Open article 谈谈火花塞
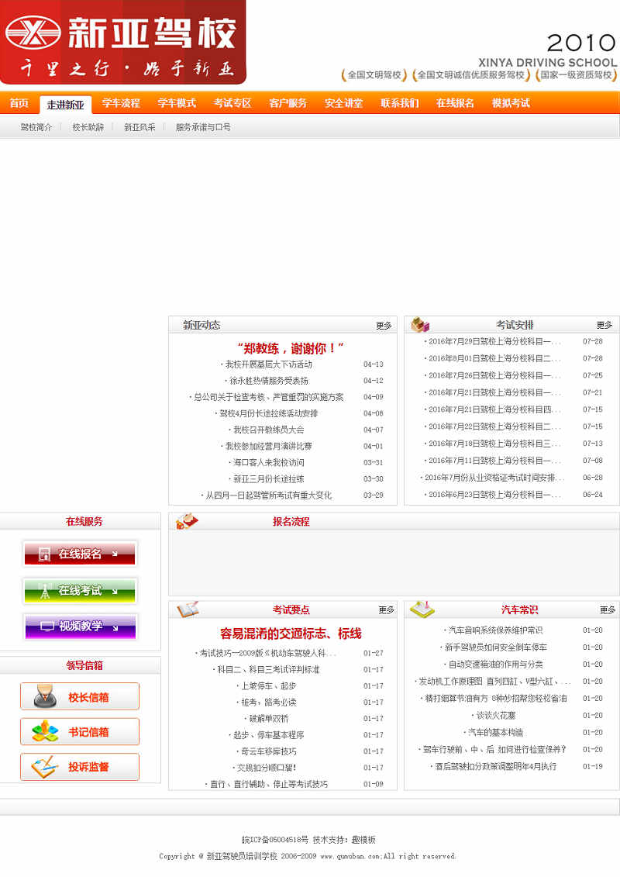 tap(495, 716)
